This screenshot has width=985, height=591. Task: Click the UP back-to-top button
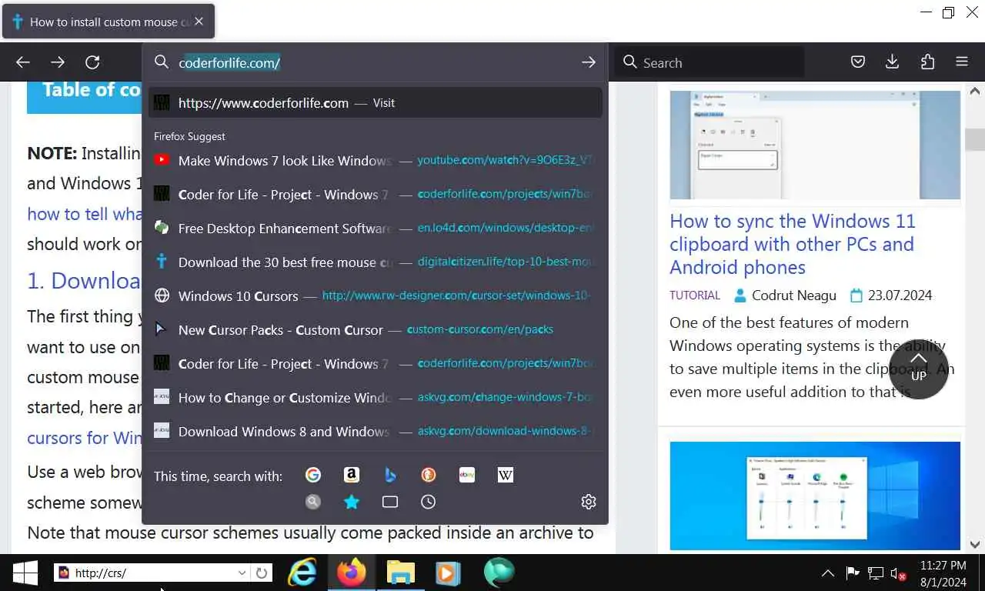coord(918,369)
